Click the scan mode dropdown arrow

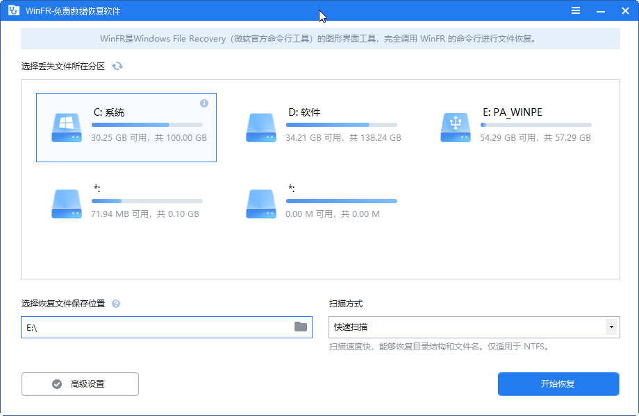[x=611, y=327]
